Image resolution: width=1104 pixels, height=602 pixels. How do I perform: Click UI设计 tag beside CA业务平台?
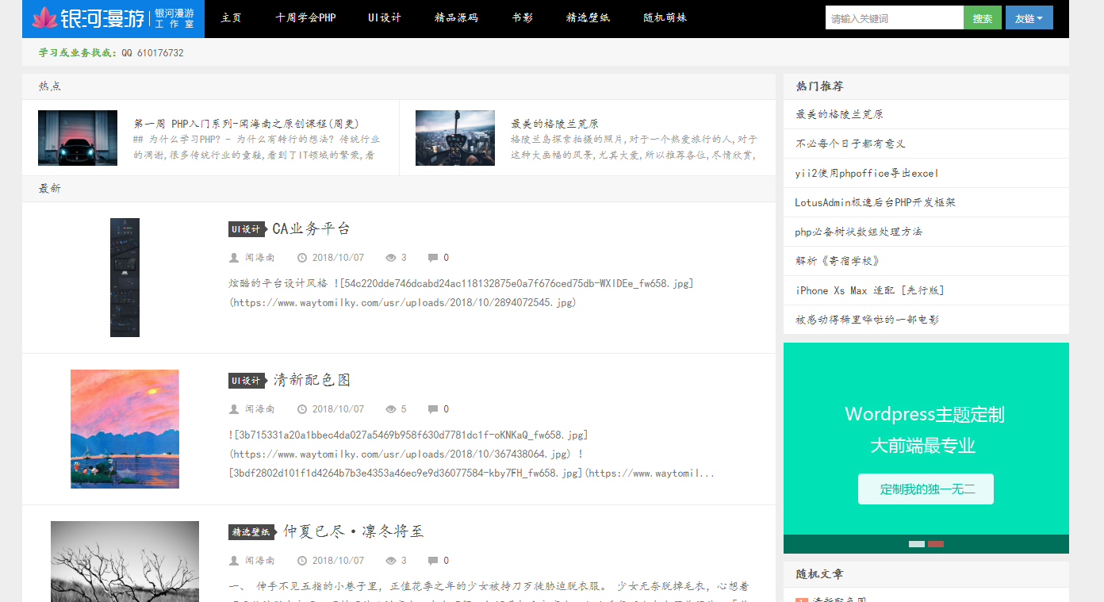click(x=247, y=229)
